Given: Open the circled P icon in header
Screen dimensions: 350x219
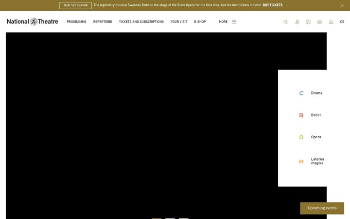Looking at the screenshot, I should tap(308, 22).
